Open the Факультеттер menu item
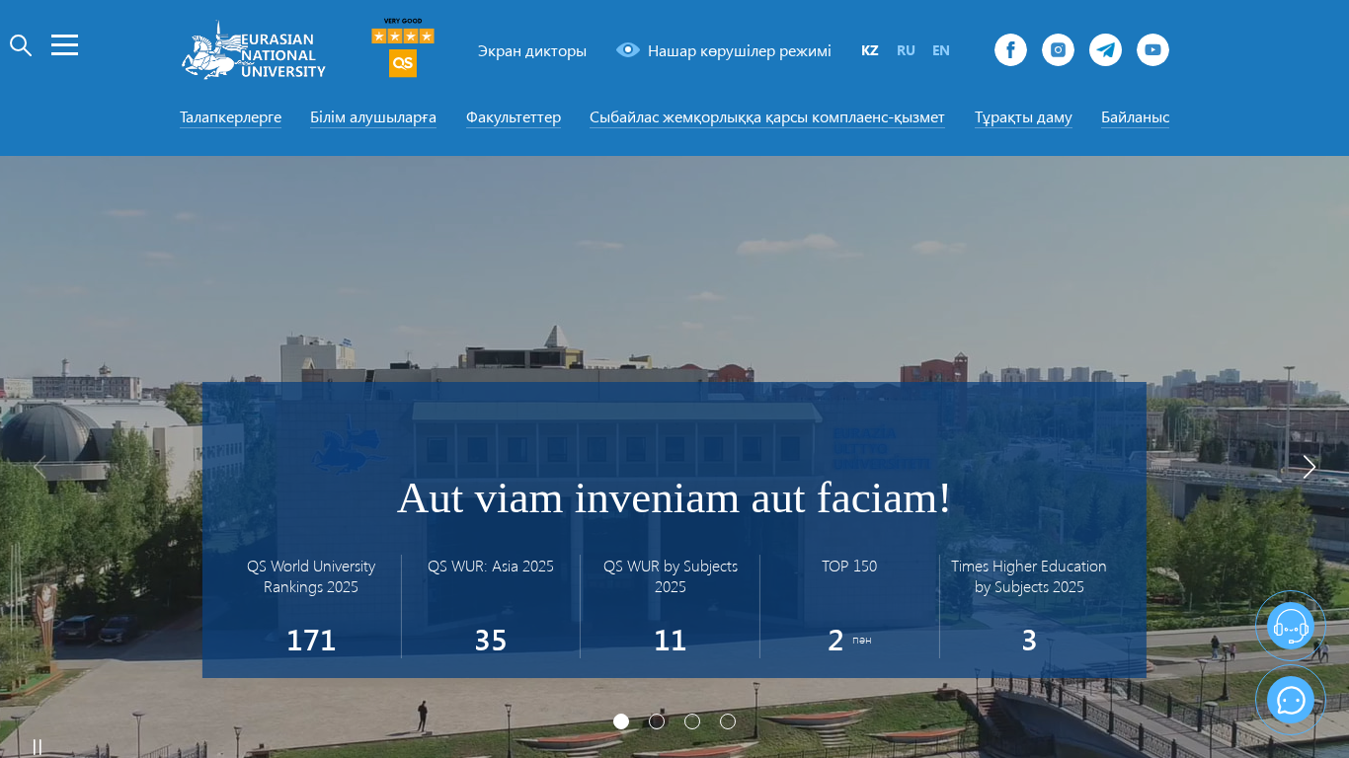1349x758 pixels. point(514,117)
